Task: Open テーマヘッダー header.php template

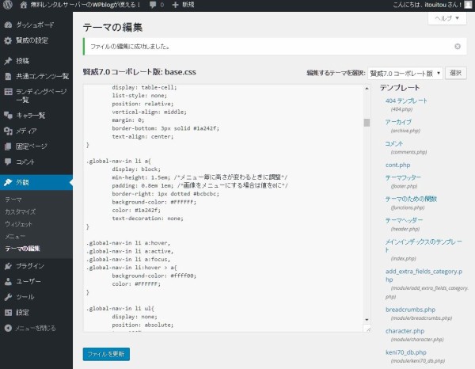Action: [404, 220]
